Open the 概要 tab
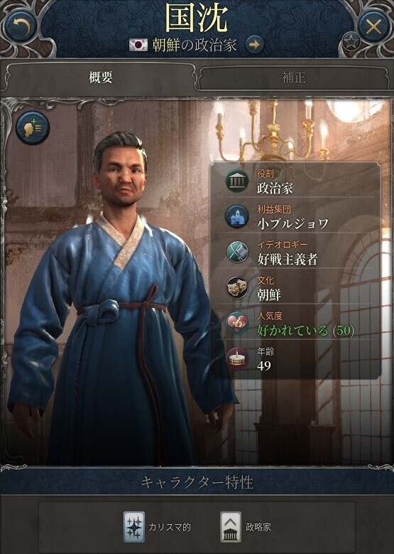 coord(101,78)
